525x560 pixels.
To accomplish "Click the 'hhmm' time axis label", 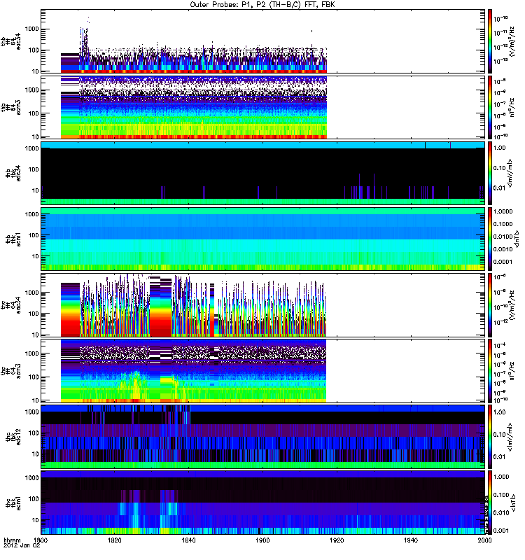I will (12, 540).
